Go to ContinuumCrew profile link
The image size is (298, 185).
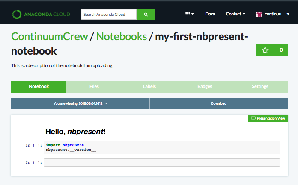(x=50, y=36)
